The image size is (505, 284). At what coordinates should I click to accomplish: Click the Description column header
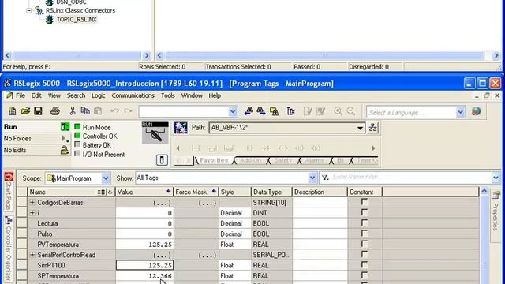320,192
